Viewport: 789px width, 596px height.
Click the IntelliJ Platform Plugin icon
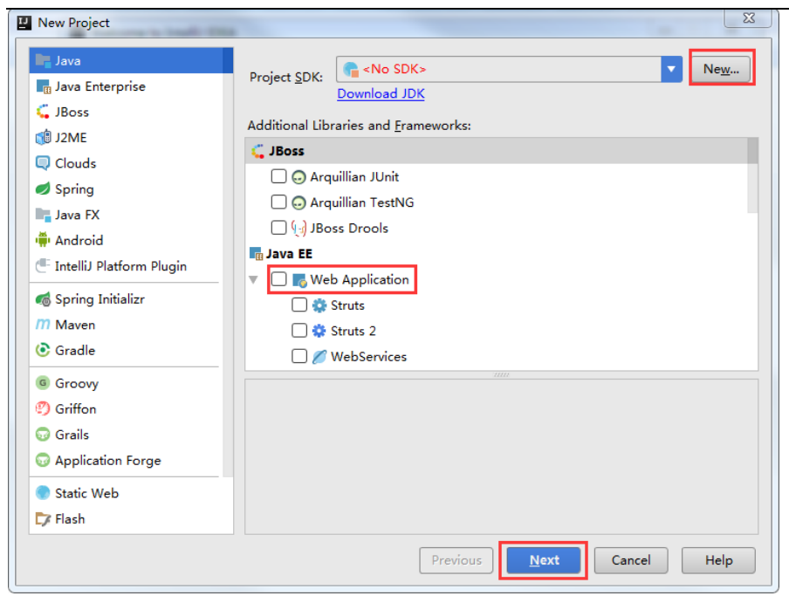tap(44, 265)
